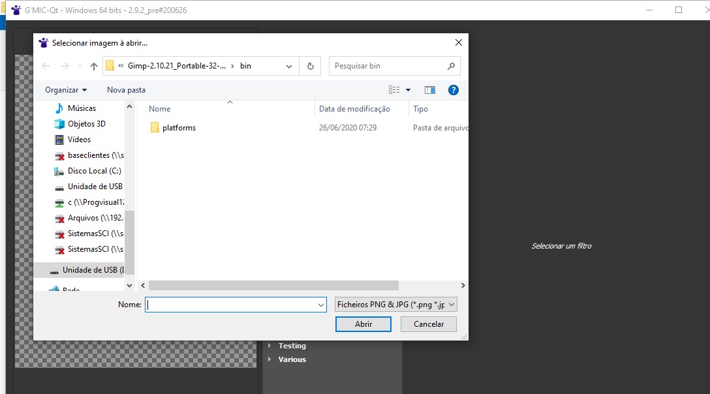
Task: Click the search magnifier icon
Action: [x=451, y=66]
